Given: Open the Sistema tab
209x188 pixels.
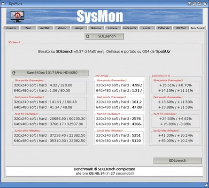Looking at the screenshot, I should click(96, 28).
